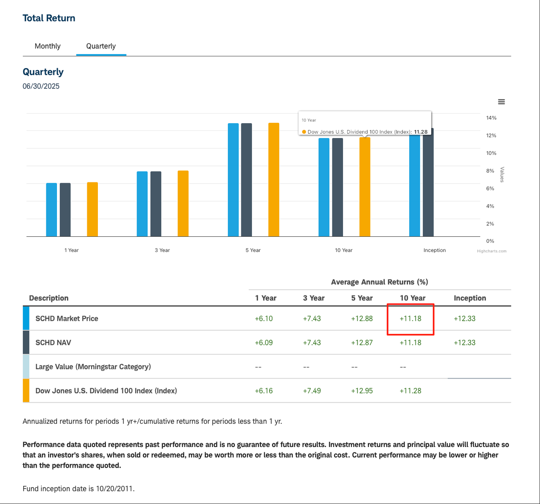This screenshot has width=540, height=504.
Task: Click the dark gray swatch beside SCHD NAV
Action: point(26,342)
